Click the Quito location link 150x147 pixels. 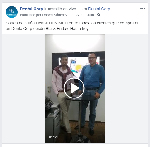(90, 15)
